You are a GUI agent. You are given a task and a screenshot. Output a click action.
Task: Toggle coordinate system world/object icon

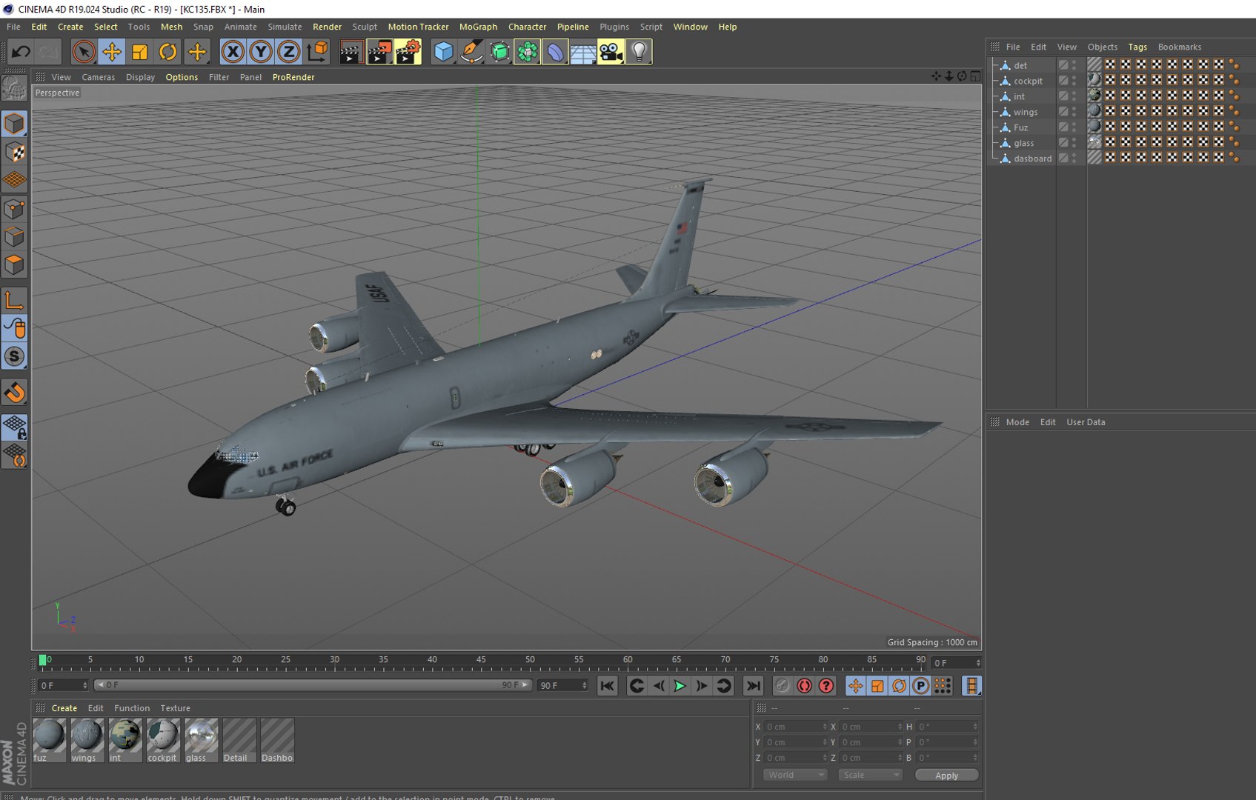317,52
